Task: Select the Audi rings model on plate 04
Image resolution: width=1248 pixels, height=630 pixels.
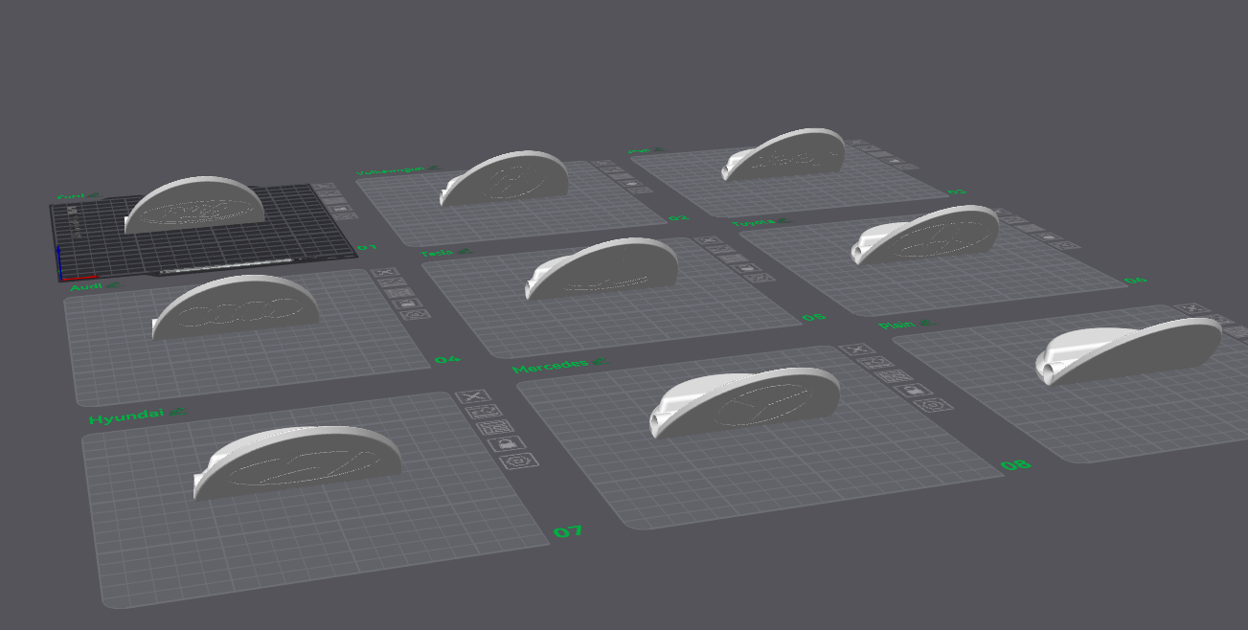Action: [x=236, y=306]
